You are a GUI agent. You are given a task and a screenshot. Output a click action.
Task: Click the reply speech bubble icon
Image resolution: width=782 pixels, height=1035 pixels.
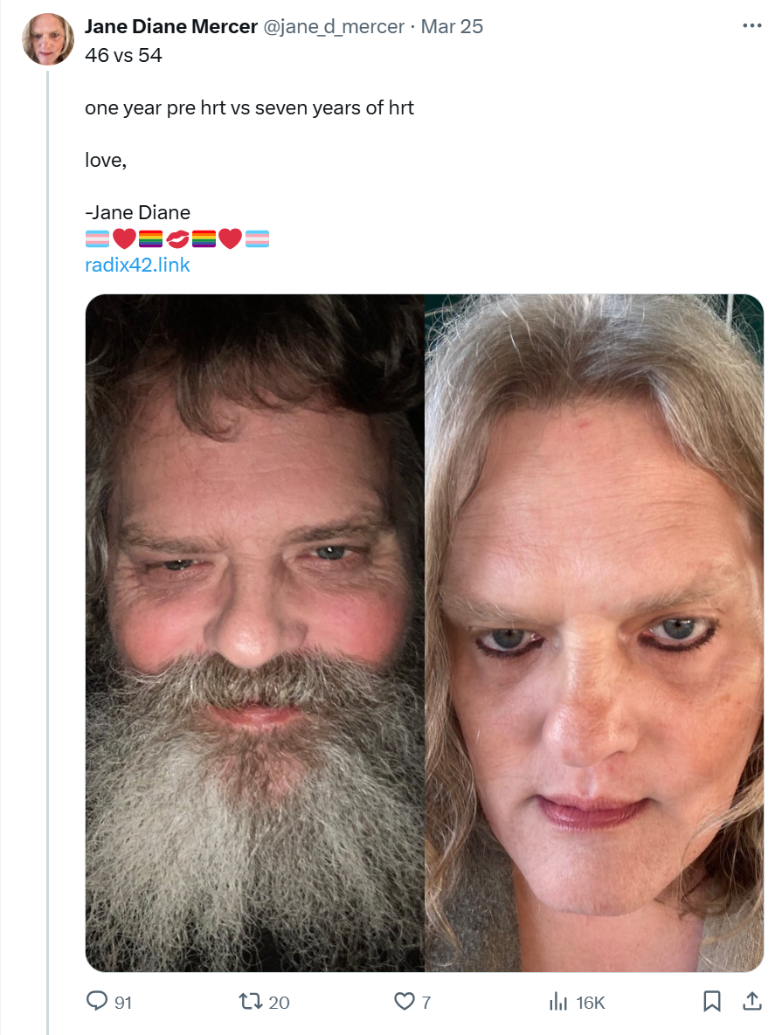[x=96, y=1001]
